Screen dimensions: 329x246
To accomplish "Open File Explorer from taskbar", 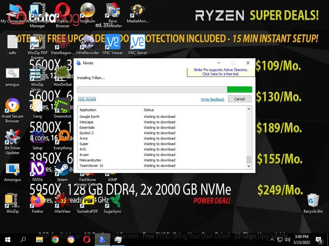I will coord(39,240).
